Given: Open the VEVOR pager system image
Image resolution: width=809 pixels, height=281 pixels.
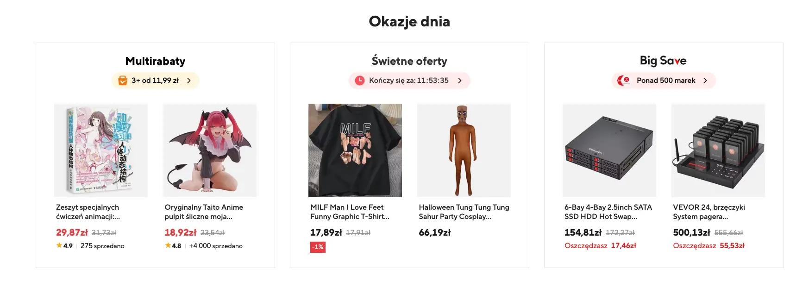Looking at the screenshot, I should [718, 150].
